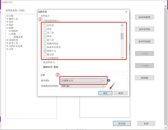
Task: Open the 600 dpi downsampling dropdown
Action: [83, 86]
